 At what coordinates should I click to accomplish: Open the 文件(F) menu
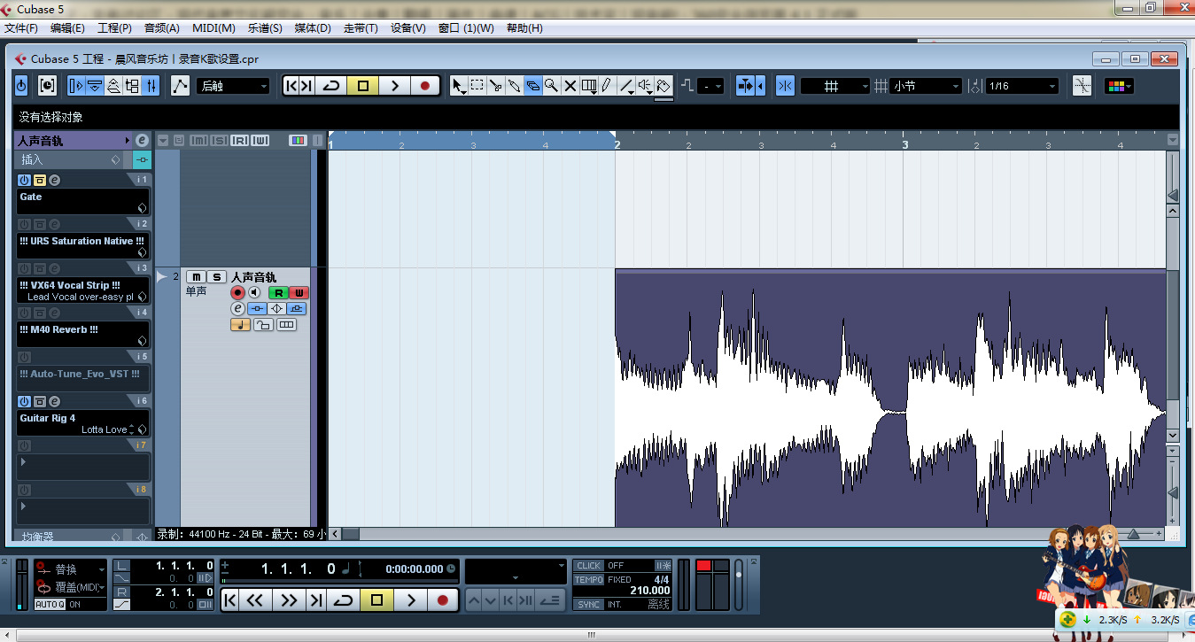tap(21, 28)
